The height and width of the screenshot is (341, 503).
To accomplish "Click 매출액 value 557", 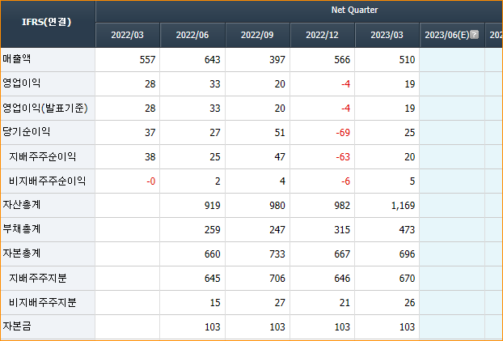I will click(147, 59).
